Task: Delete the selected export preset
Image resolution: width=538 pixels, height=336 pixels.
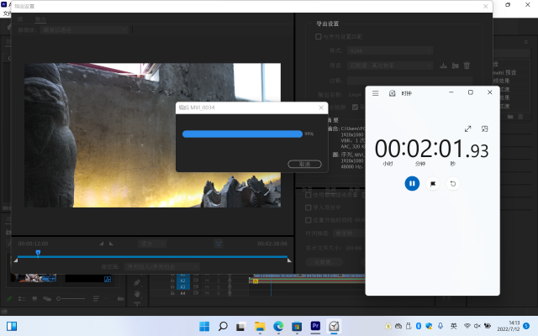Action: click(x=467, y=66)
